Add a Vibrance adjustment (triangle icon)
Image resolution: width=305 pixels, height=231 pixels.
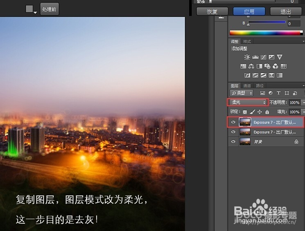tap(280, 57)
